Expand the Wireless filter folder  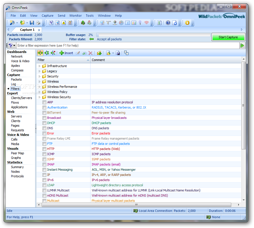point(39,82)
